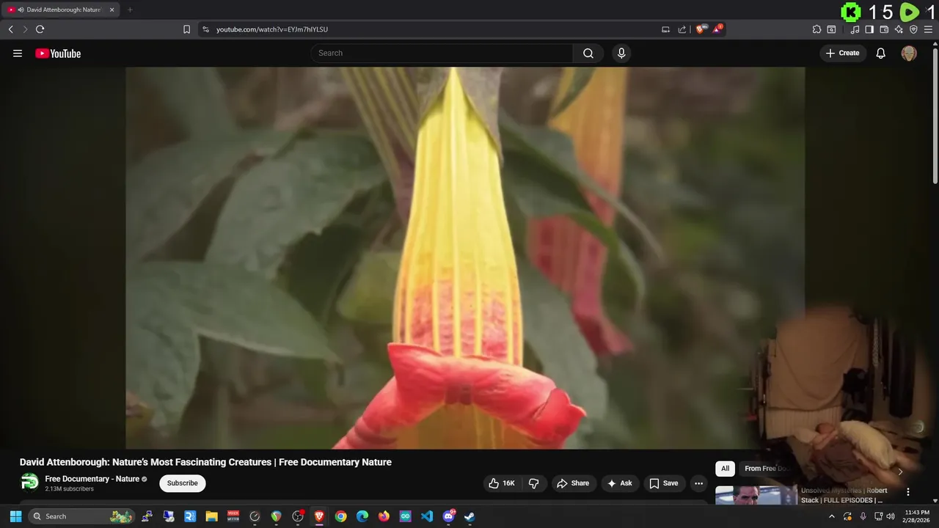
Task: Bookmark this page in the address bar
Action: pos(186,29)
